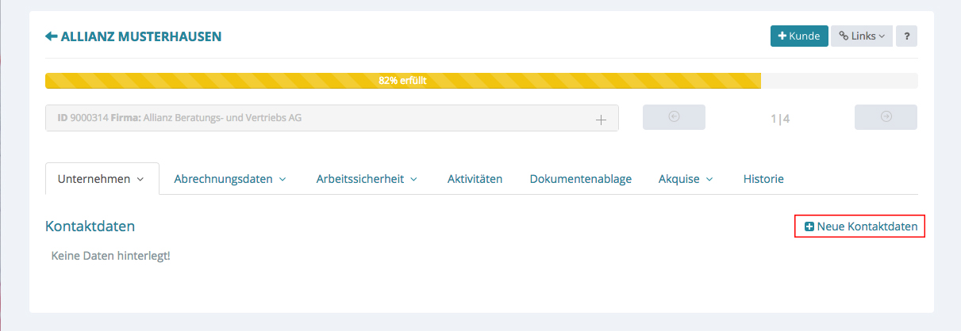Switch to the Aktivitäten tab
This screenshot has width=961, height=331.
point(475,179)
